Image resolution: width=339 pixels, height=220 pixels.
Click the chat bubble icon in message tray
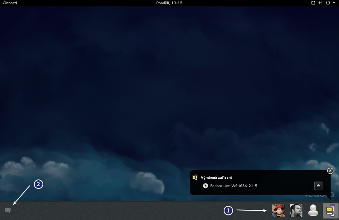(x=8, y=210)
